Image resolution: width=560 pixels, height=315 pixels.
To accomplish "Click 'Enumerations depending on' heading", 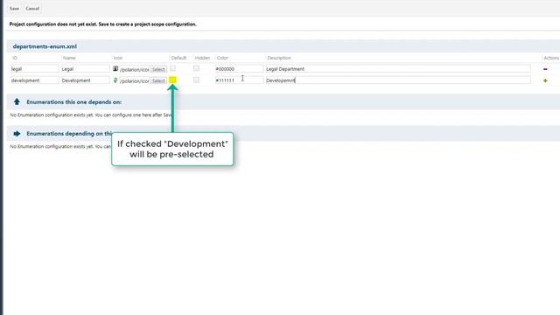I will [69, 134].
